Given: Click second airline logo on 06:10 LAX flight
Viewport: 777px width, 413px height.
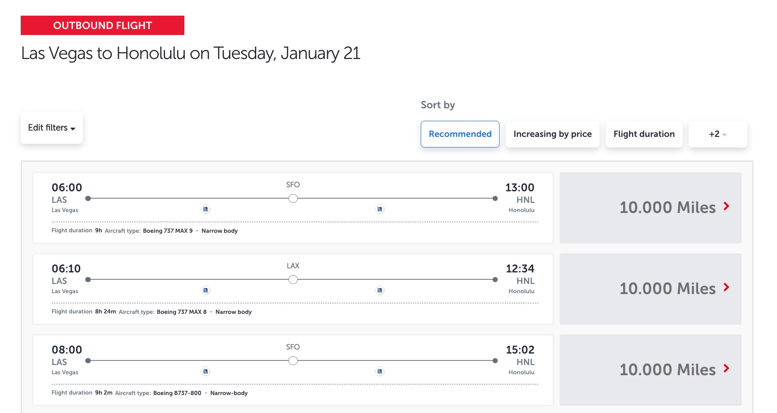Looking at the screenshot, I should point(380,290).
